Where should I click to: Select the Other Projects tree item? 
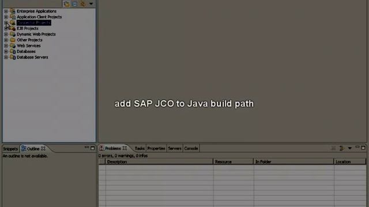tap(29, 40)
